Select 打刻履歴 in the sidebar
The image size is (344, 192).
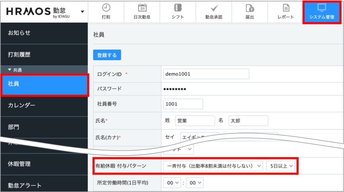[19, 55]
